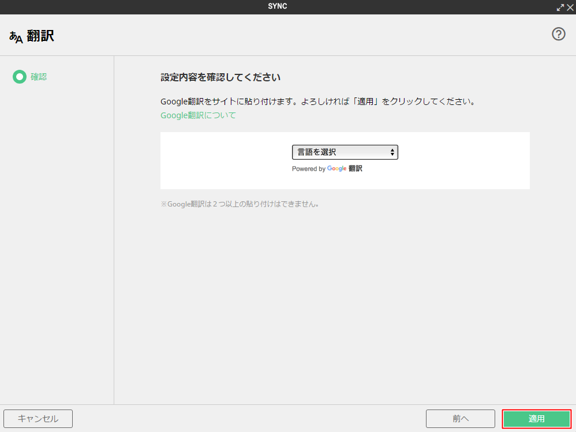Click the translation あA icon in header
Image resolution: width=576 pixels, height=432 pixels.
click(x=16, y=37)
